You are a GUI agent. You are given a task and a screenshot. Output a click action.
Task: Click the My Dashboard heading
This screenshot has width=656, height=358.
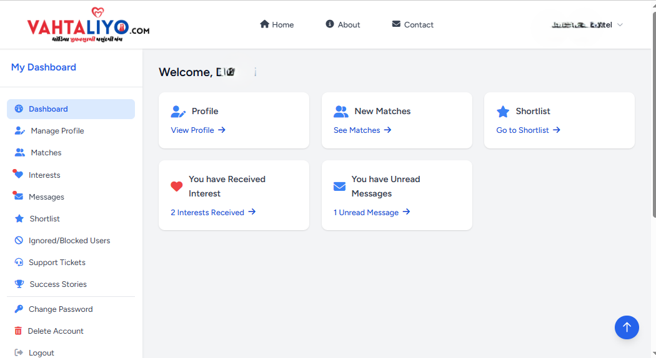44,67
